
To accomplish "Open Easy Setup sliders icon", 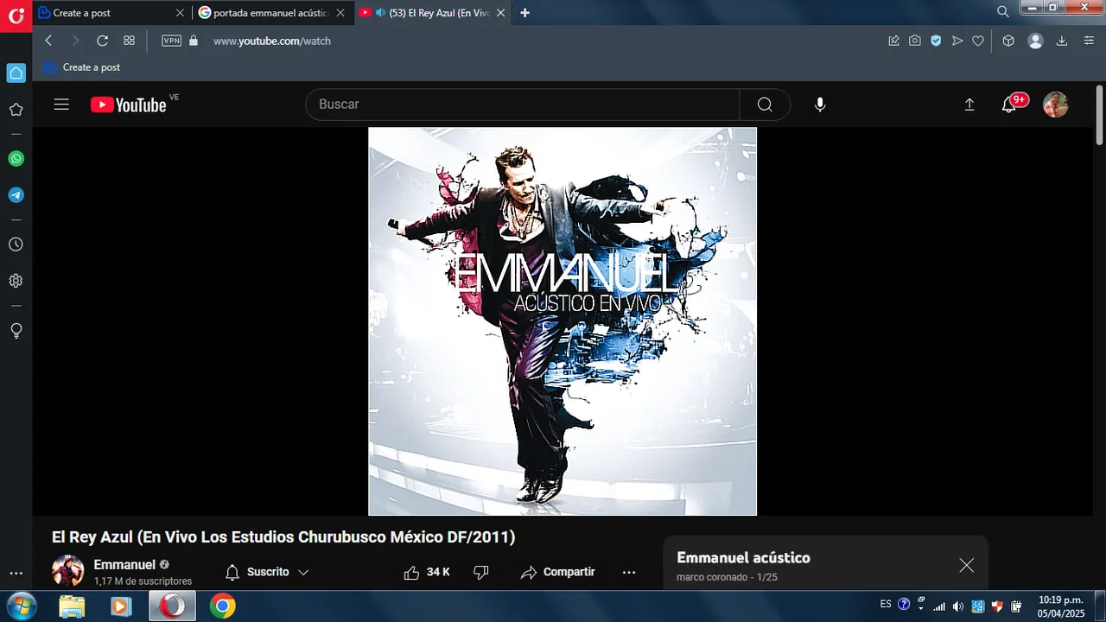I will point(1089,41).
